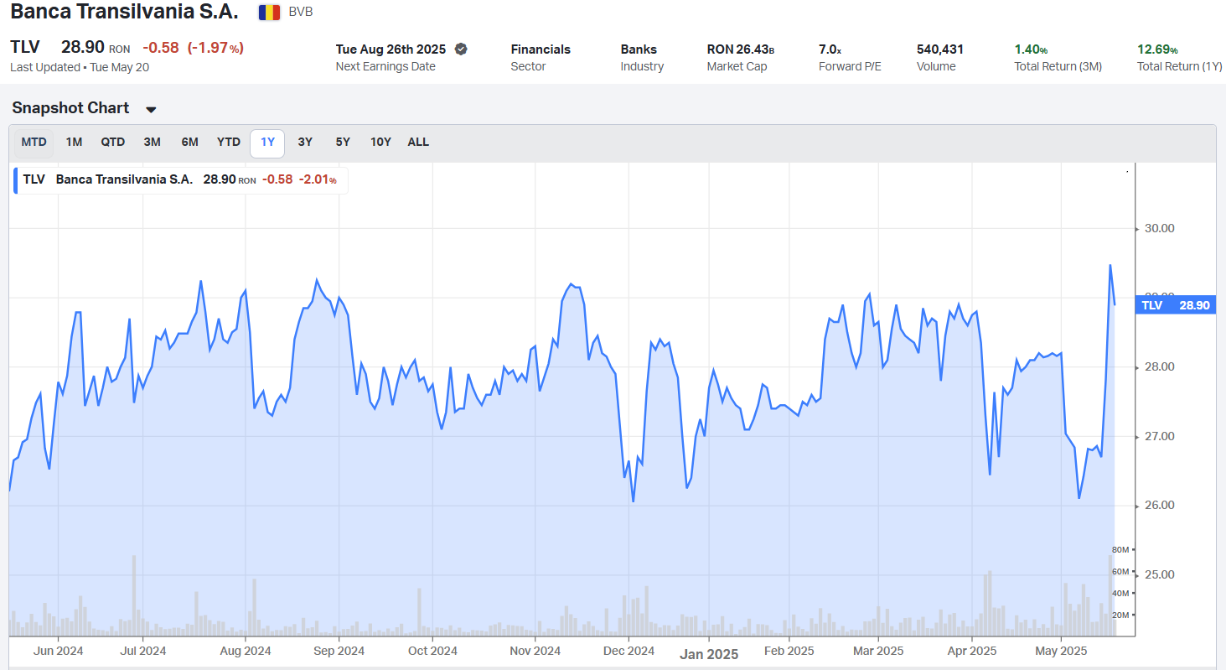Click the Jan 2025 date axis label
The image size is (1226, 670).
pos(708,654)
